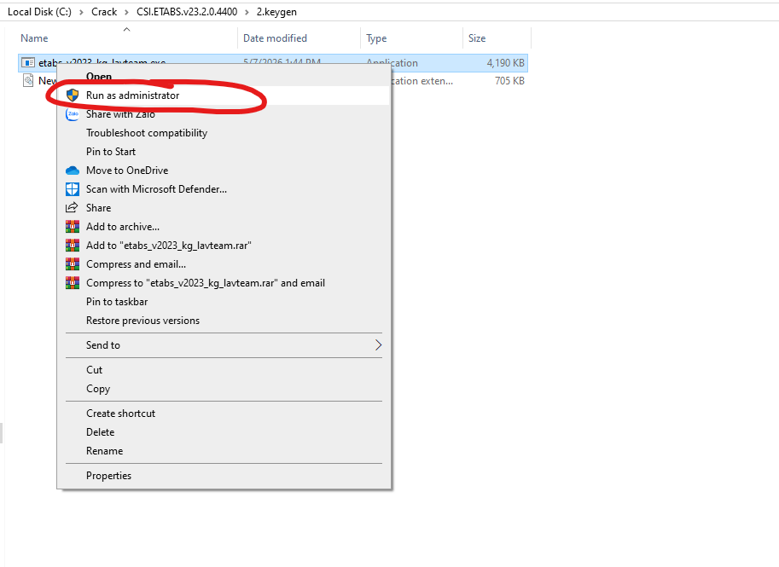This screenshot has height=567, width=779.
Task: Click the shield icon beside Run as administrator
Action: [x=73, y=95]
